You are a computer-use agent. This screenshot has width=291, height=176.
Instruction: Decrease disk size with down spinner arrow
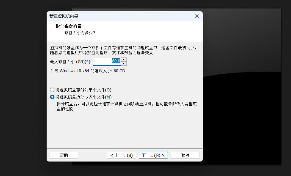(x=124, y=64)
